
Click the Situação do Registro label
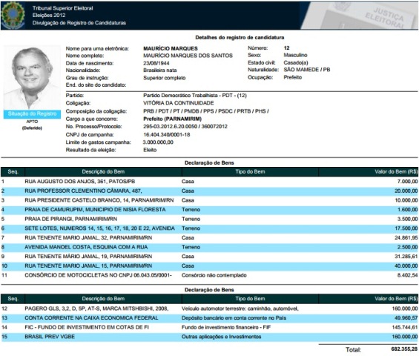[32, 114]
